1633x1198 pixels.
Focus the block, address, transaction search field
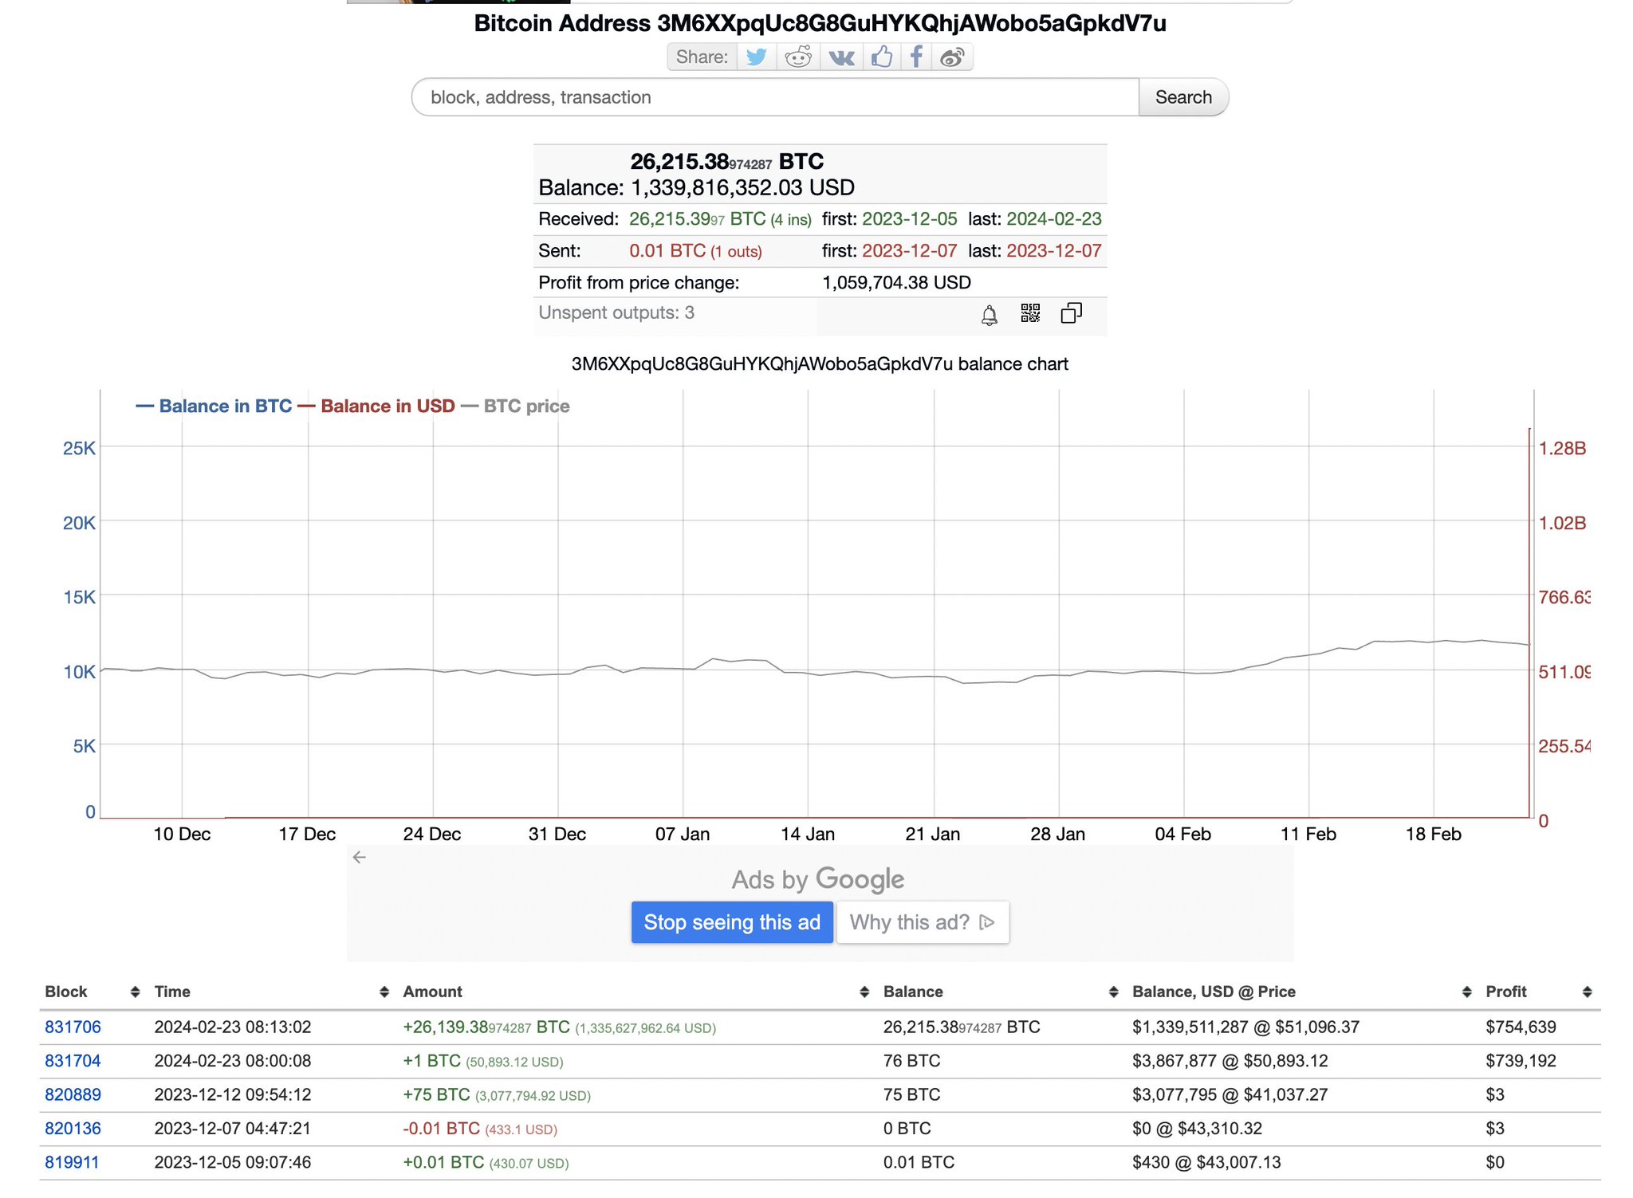[773, 97]
